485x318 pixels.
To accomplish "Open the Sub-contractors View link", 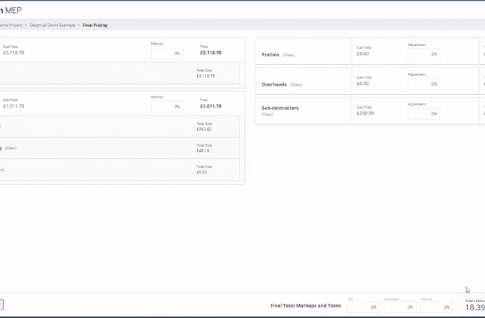I will (x=266, y=115).
